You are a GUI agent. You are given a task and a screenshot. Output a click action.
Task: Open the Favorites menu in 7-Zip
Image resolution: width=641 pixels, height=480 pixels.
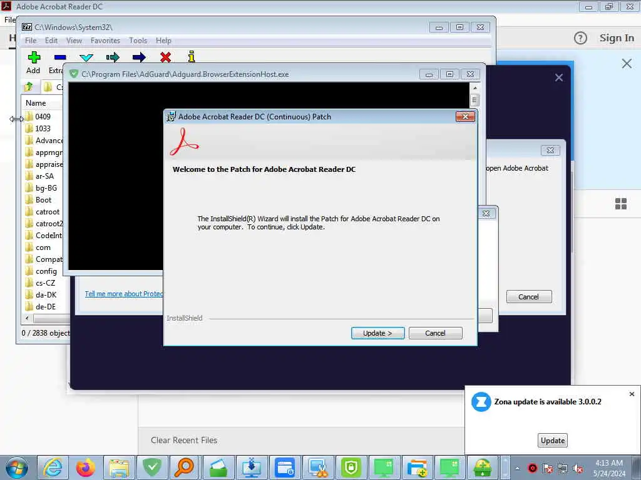pos(105,41)
